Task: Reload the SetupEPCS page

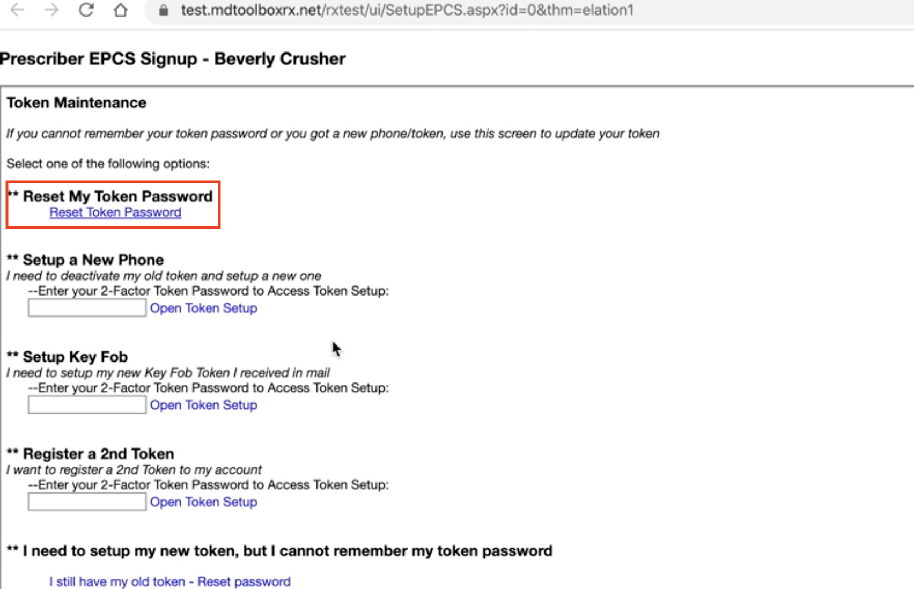Action: click(86, 10)
